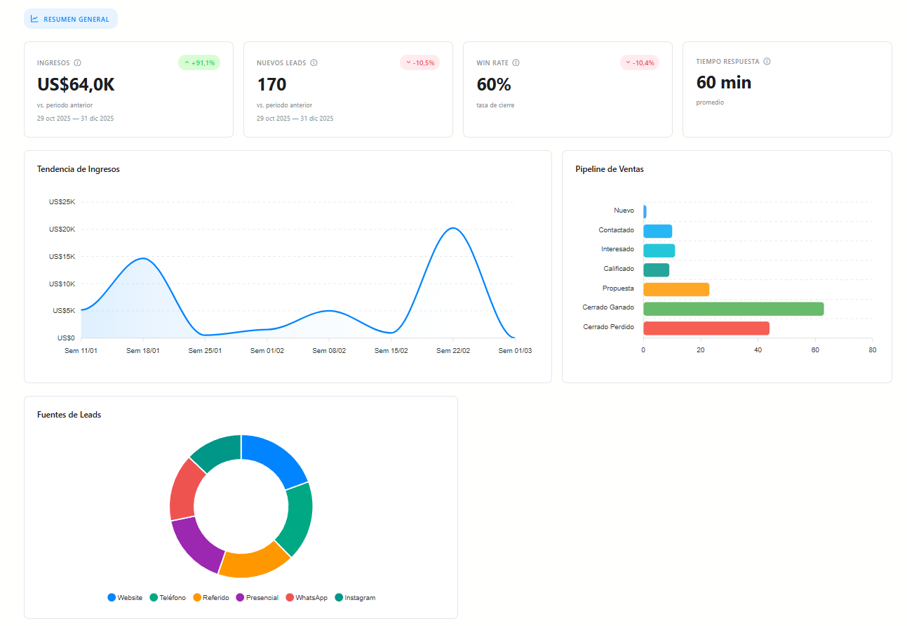Select the Cerrado Ganado bar in Pipeline
Screen dimensions: 907x626
[x=733, y=308]
